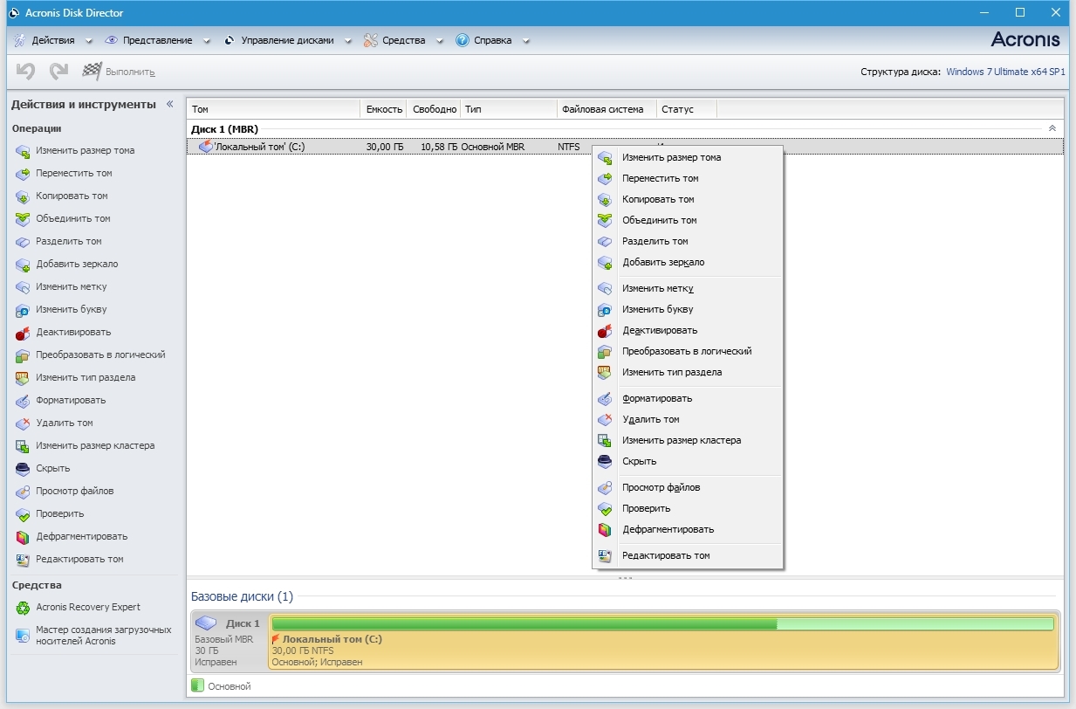Open the Windows 7 Ultimate x64 SP1 link
Screen dimensions: 1076x709
(1005, 72)
